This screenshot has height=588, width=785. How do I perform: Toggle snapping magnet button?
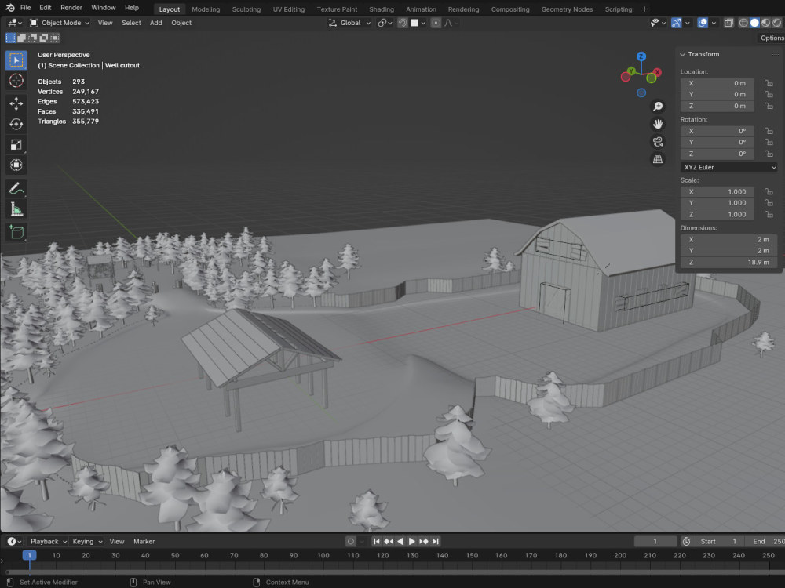[x=403, y=23]
